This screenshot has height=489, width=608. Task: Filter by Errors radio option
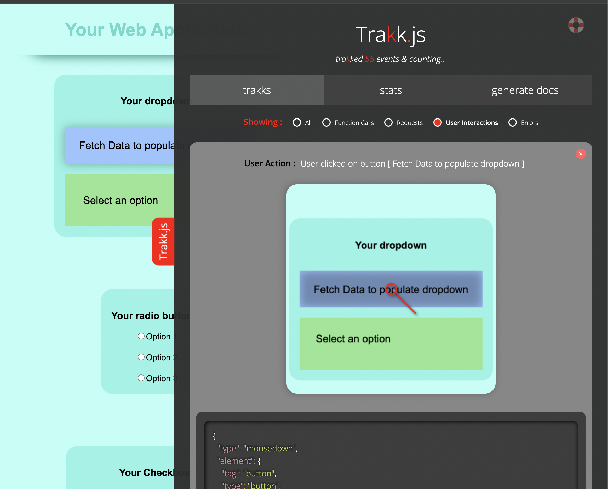click(512, 122)
